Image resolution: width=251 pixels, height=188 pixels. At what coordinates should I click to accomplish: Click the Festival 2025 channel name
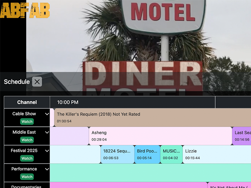click(x=24, y=150)
